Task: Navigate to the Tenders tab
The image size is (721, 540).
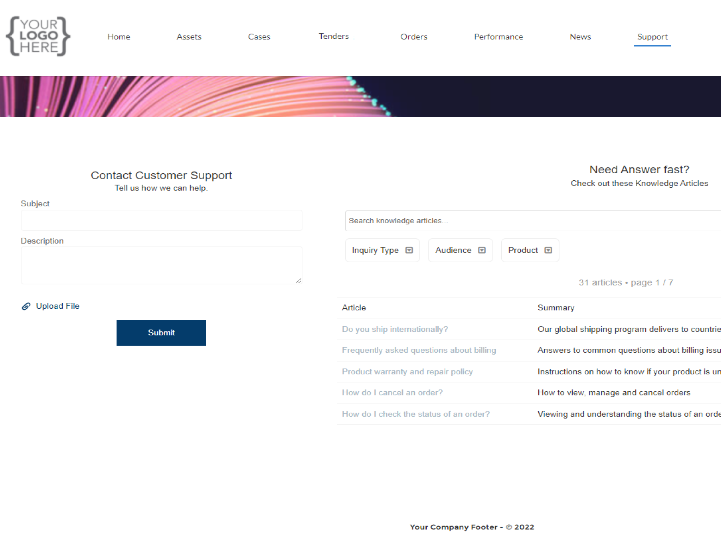Action: [x=333, y=36]
